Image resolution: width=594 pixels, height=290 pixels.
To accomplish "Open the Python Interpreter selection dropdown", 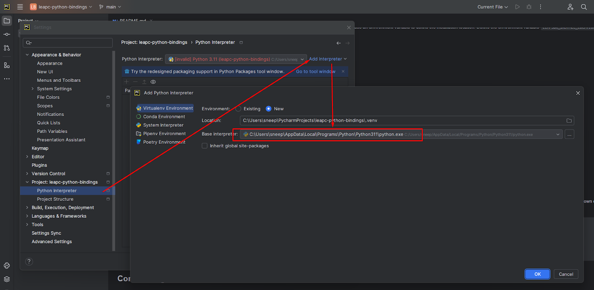I will (236, 59).
